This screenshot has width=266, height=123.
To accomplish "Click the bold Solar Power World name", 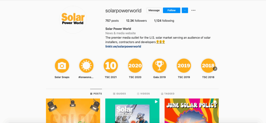I will [x=118, y=29].
